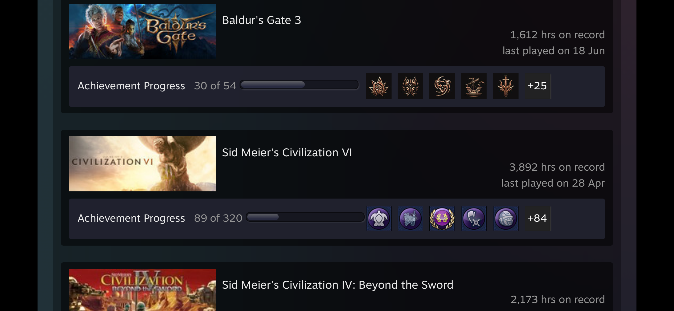Screen dimensions: 674x311
Task: Click the Civilization VI cover thumbnail
Action: pos(142,164)
